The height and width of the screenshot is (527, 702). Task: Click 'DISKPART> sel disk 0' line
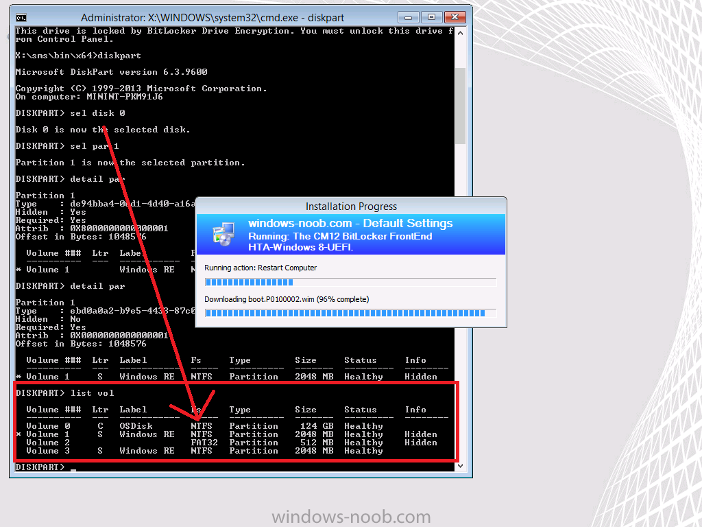71,113
